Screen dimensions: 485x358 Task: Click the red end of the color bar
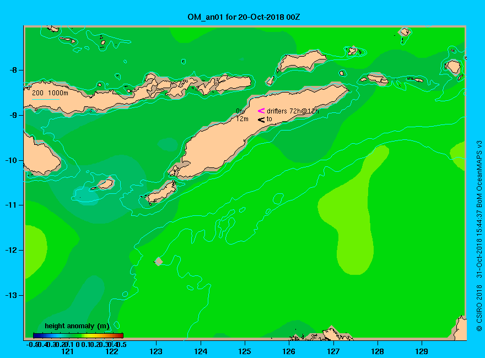(121, 335)
